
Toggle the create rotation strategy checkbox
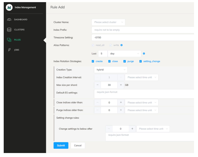coord(93,61)
